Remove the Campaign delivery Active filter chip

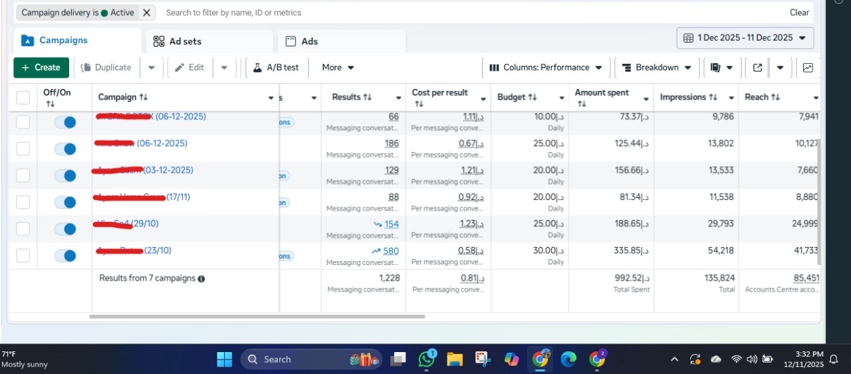147,13
